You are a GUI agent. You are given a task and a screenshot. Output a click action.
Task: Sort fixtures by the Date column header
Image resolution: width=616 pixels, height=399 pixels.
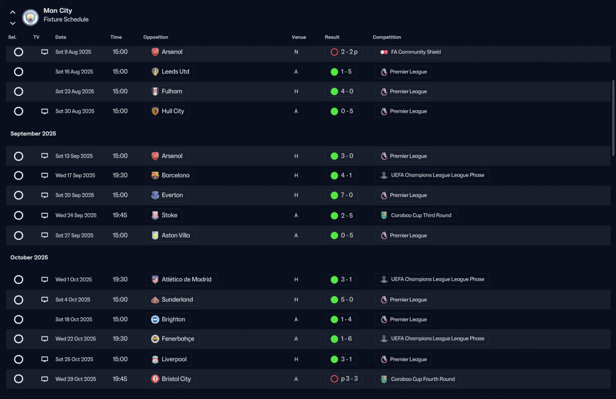[x=61, y=37]
